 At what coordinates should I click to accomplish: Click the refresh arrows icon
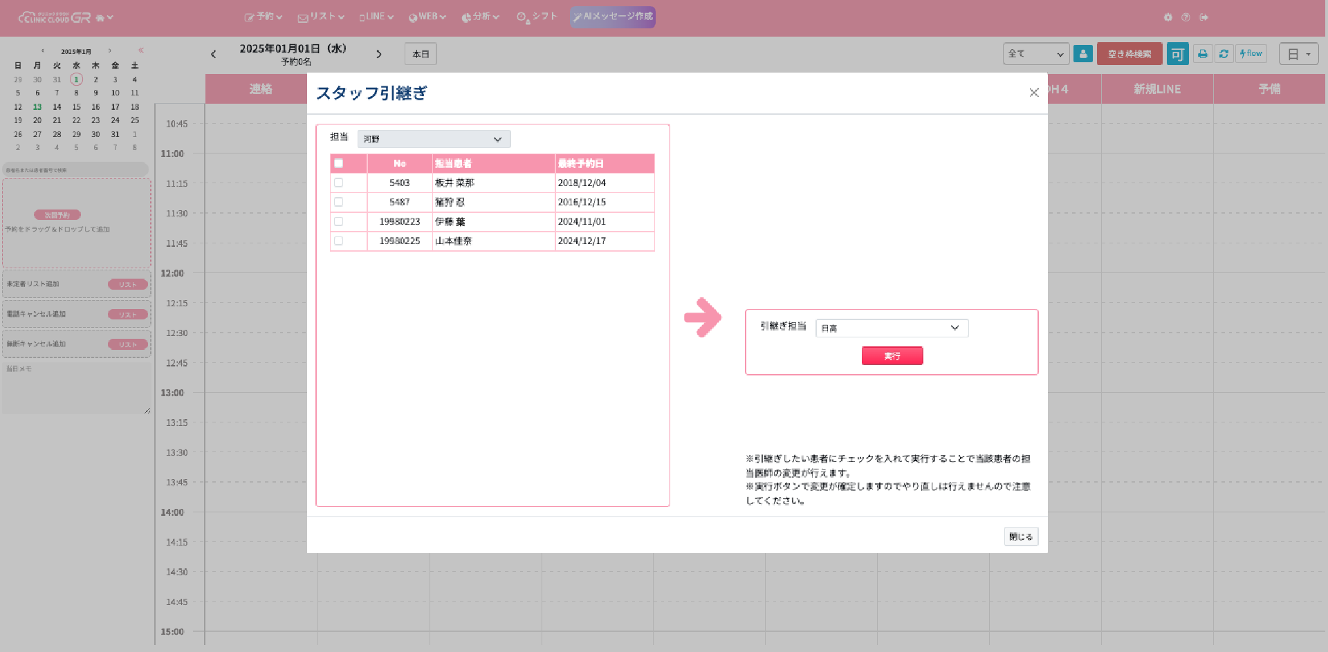[x=1224, y=54]
